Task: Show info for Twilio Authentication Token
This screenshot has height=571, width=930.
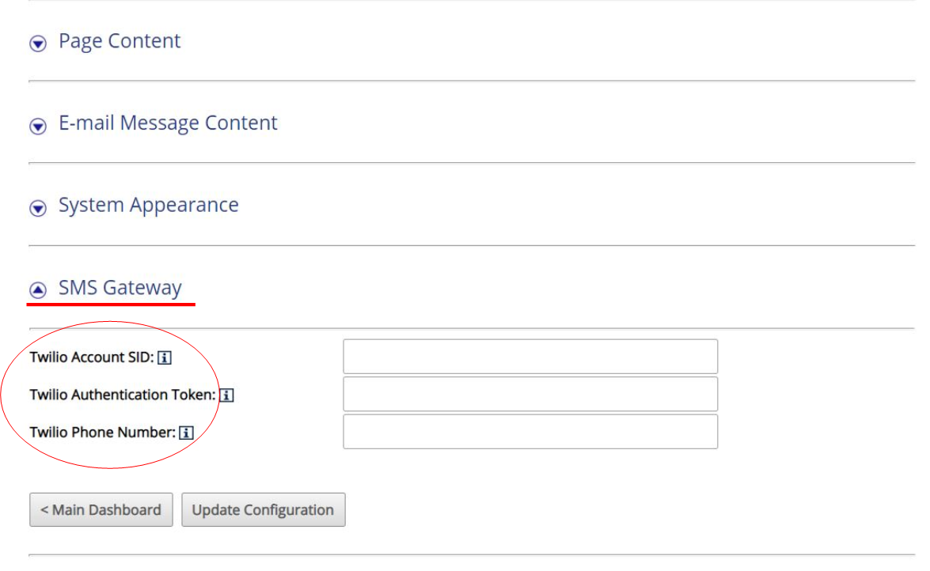Action: pos(226,395)
